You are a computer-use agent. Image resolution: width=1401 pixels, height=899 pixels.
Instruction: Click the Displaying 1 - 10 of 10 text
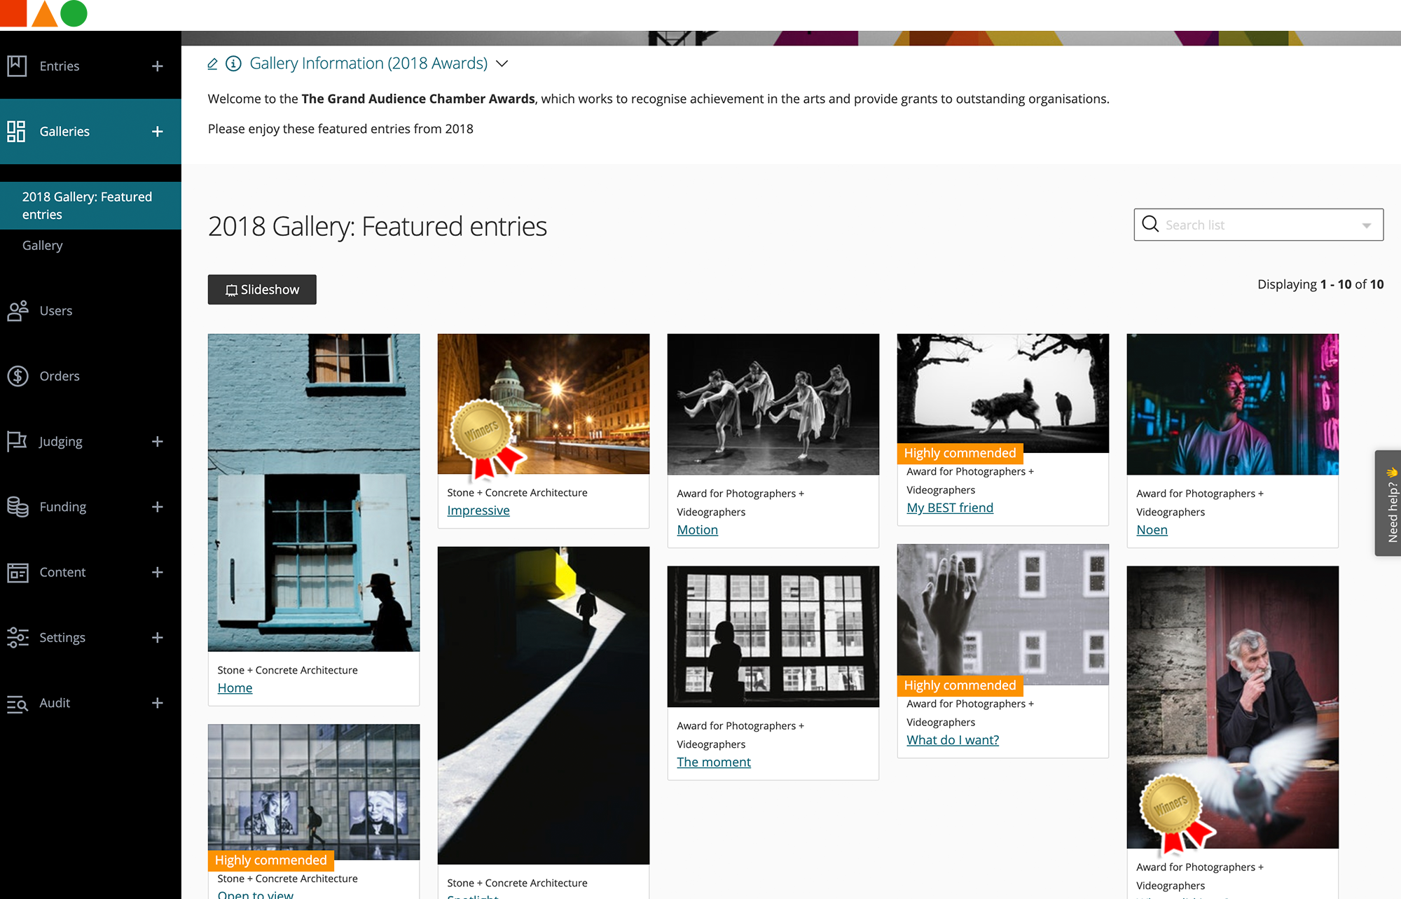point(1320,284)
